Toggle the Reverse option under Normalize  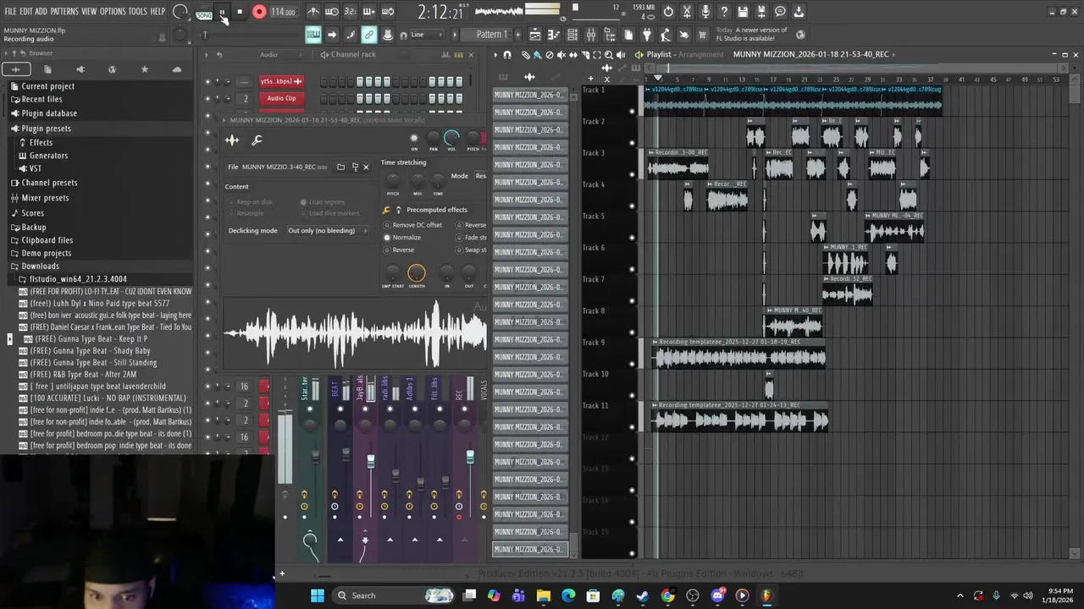pyautogui.click(x=399, y=250)
